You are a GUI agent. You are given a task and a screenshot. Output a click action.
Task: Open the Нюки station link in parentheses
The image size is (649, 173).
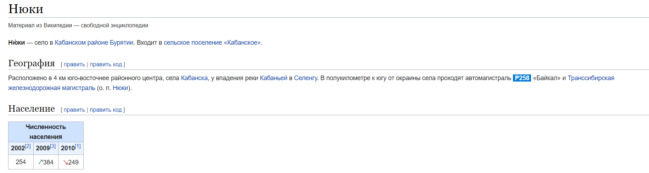pos(120,88)
